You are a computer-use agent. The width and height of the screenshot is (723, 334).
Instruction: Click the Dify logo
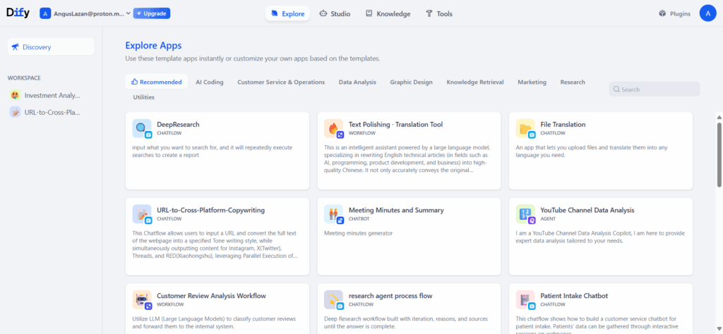point(18,13)
